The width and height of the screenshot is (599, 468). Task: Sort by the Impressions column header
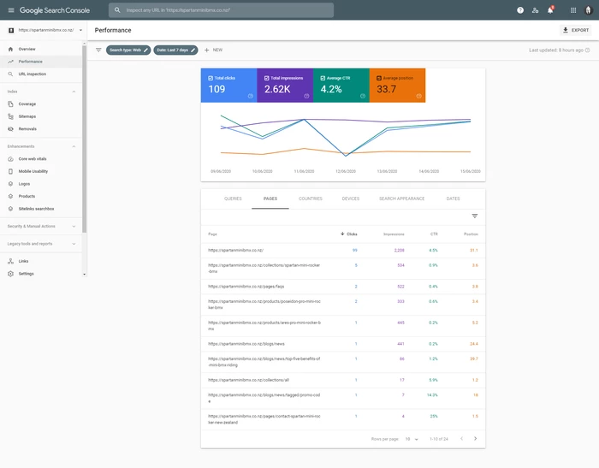coord(394,234)
